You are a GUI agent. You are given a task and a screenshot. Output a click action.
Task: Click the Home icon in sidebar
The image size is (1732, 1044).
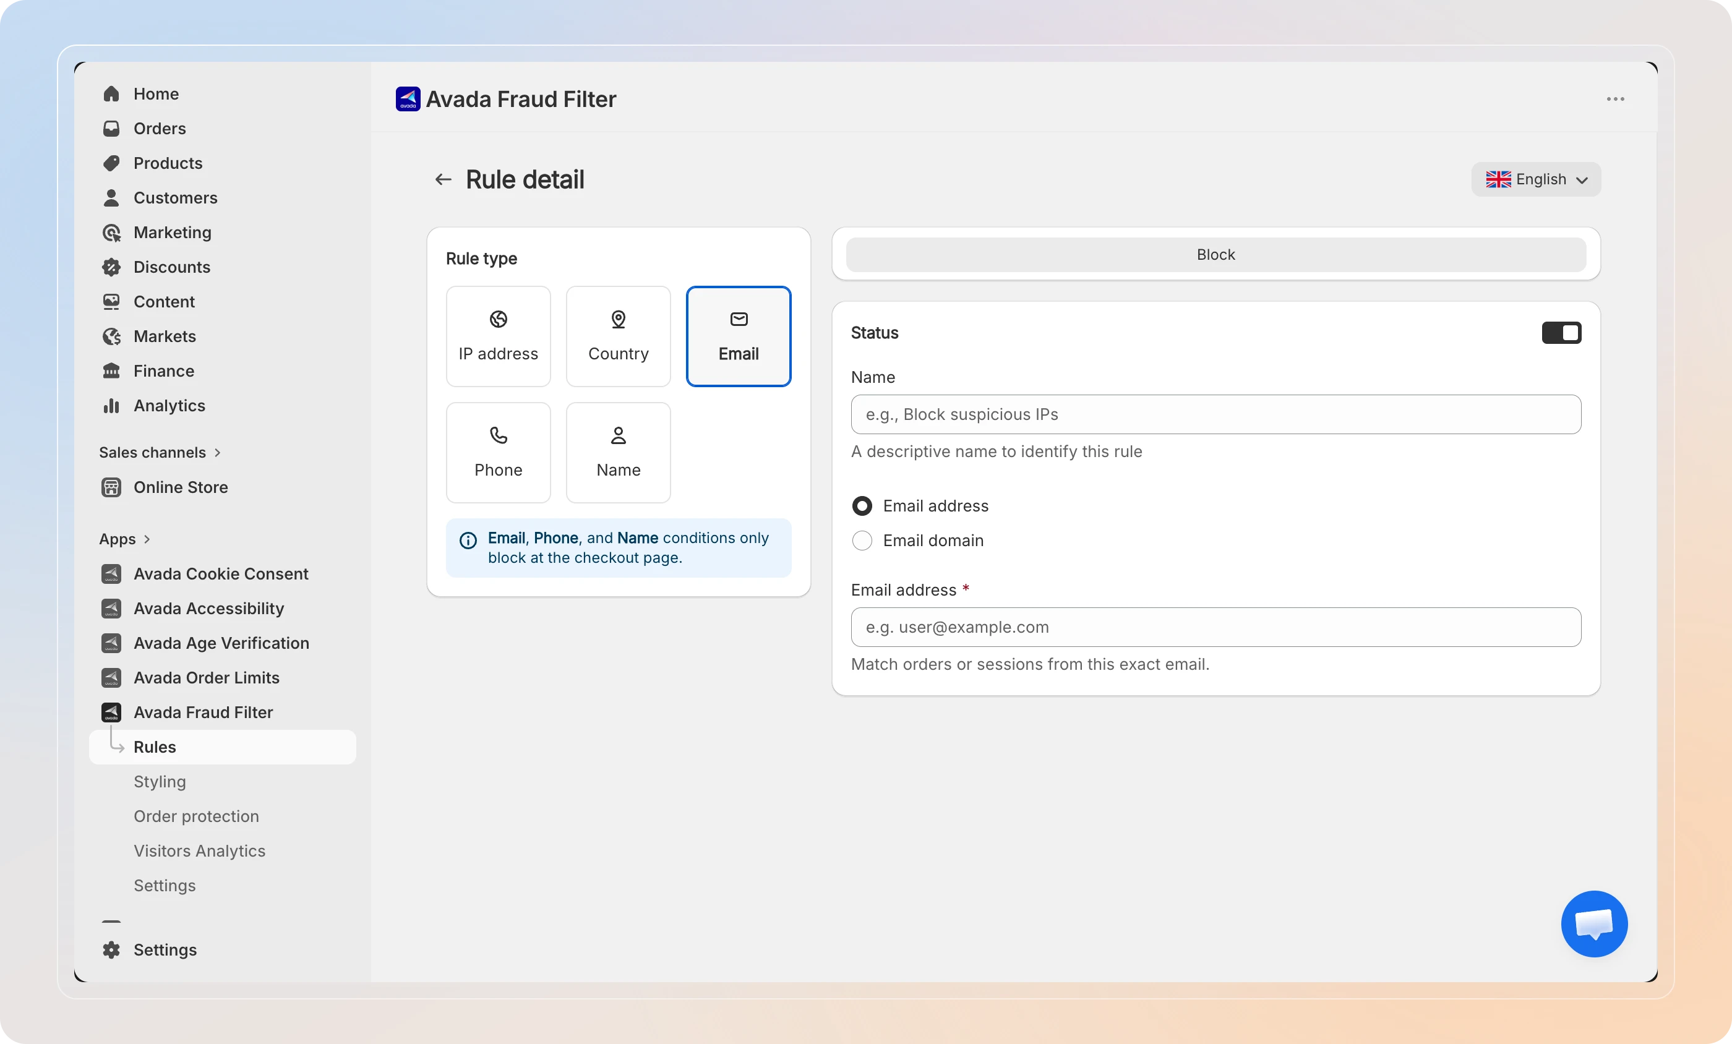click(x=111, y=93)
